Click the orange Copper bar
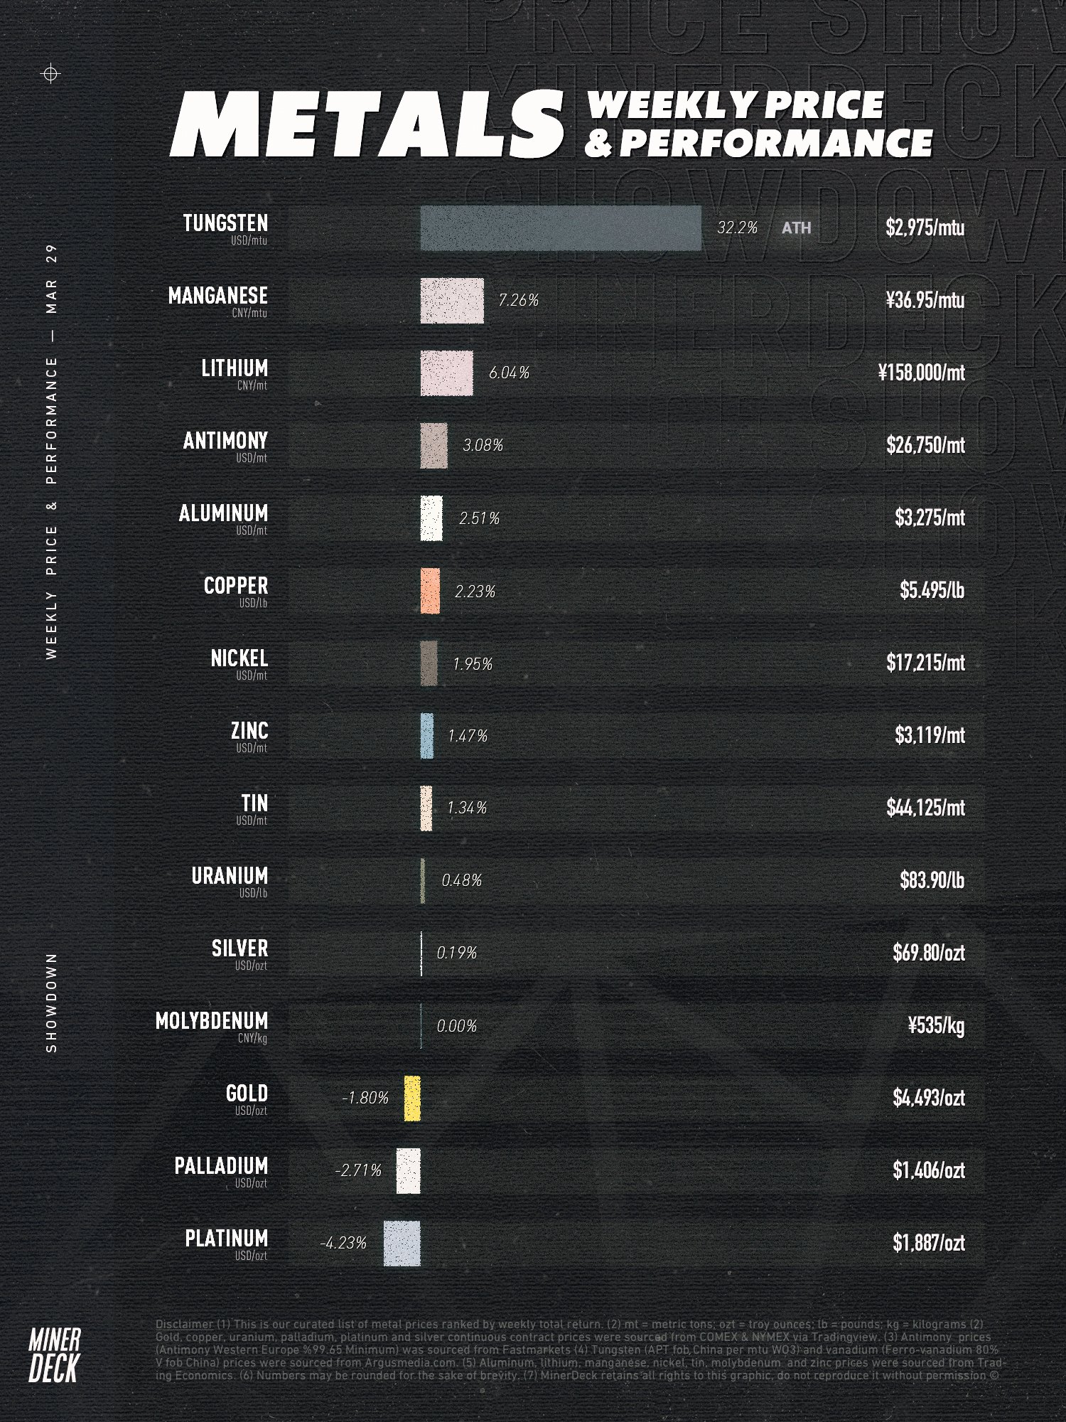Image resolution: width=1066 pixels, height=1422 pixels. (430, 591)
